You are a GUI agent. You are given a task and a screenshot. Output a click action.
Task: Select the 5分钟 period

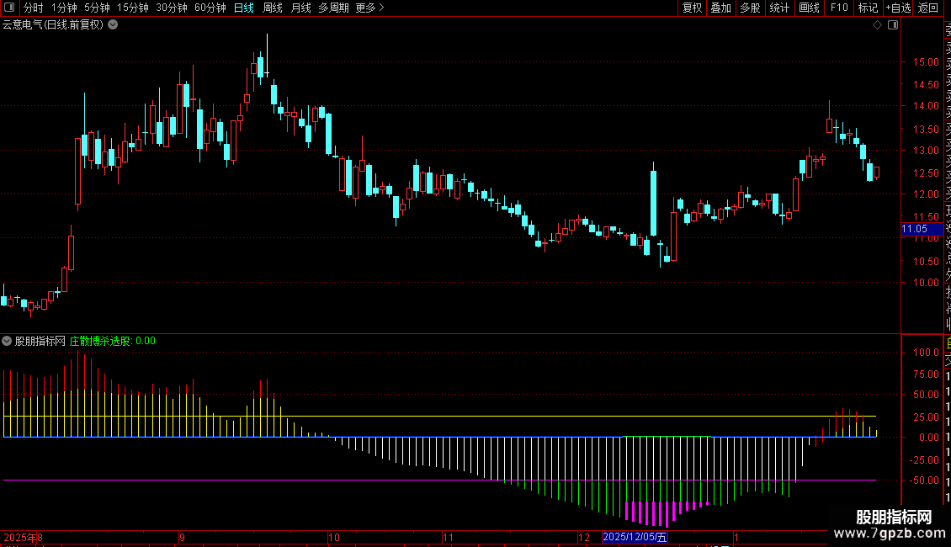[97, 8]
